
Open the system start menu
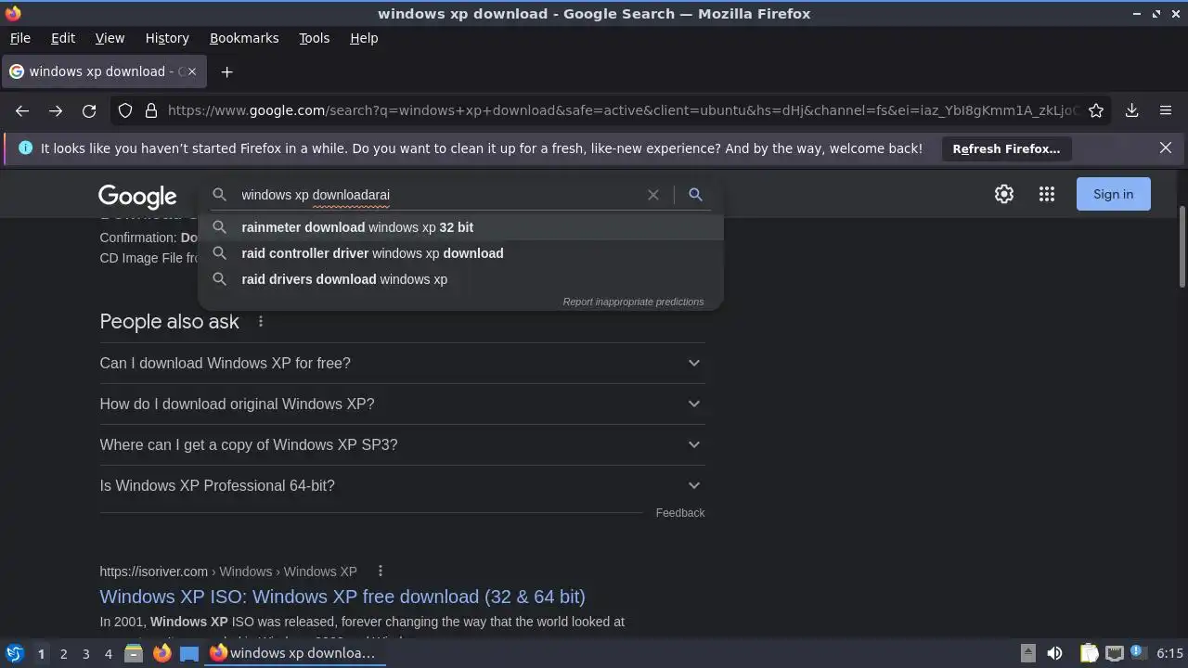pos(14,653)
